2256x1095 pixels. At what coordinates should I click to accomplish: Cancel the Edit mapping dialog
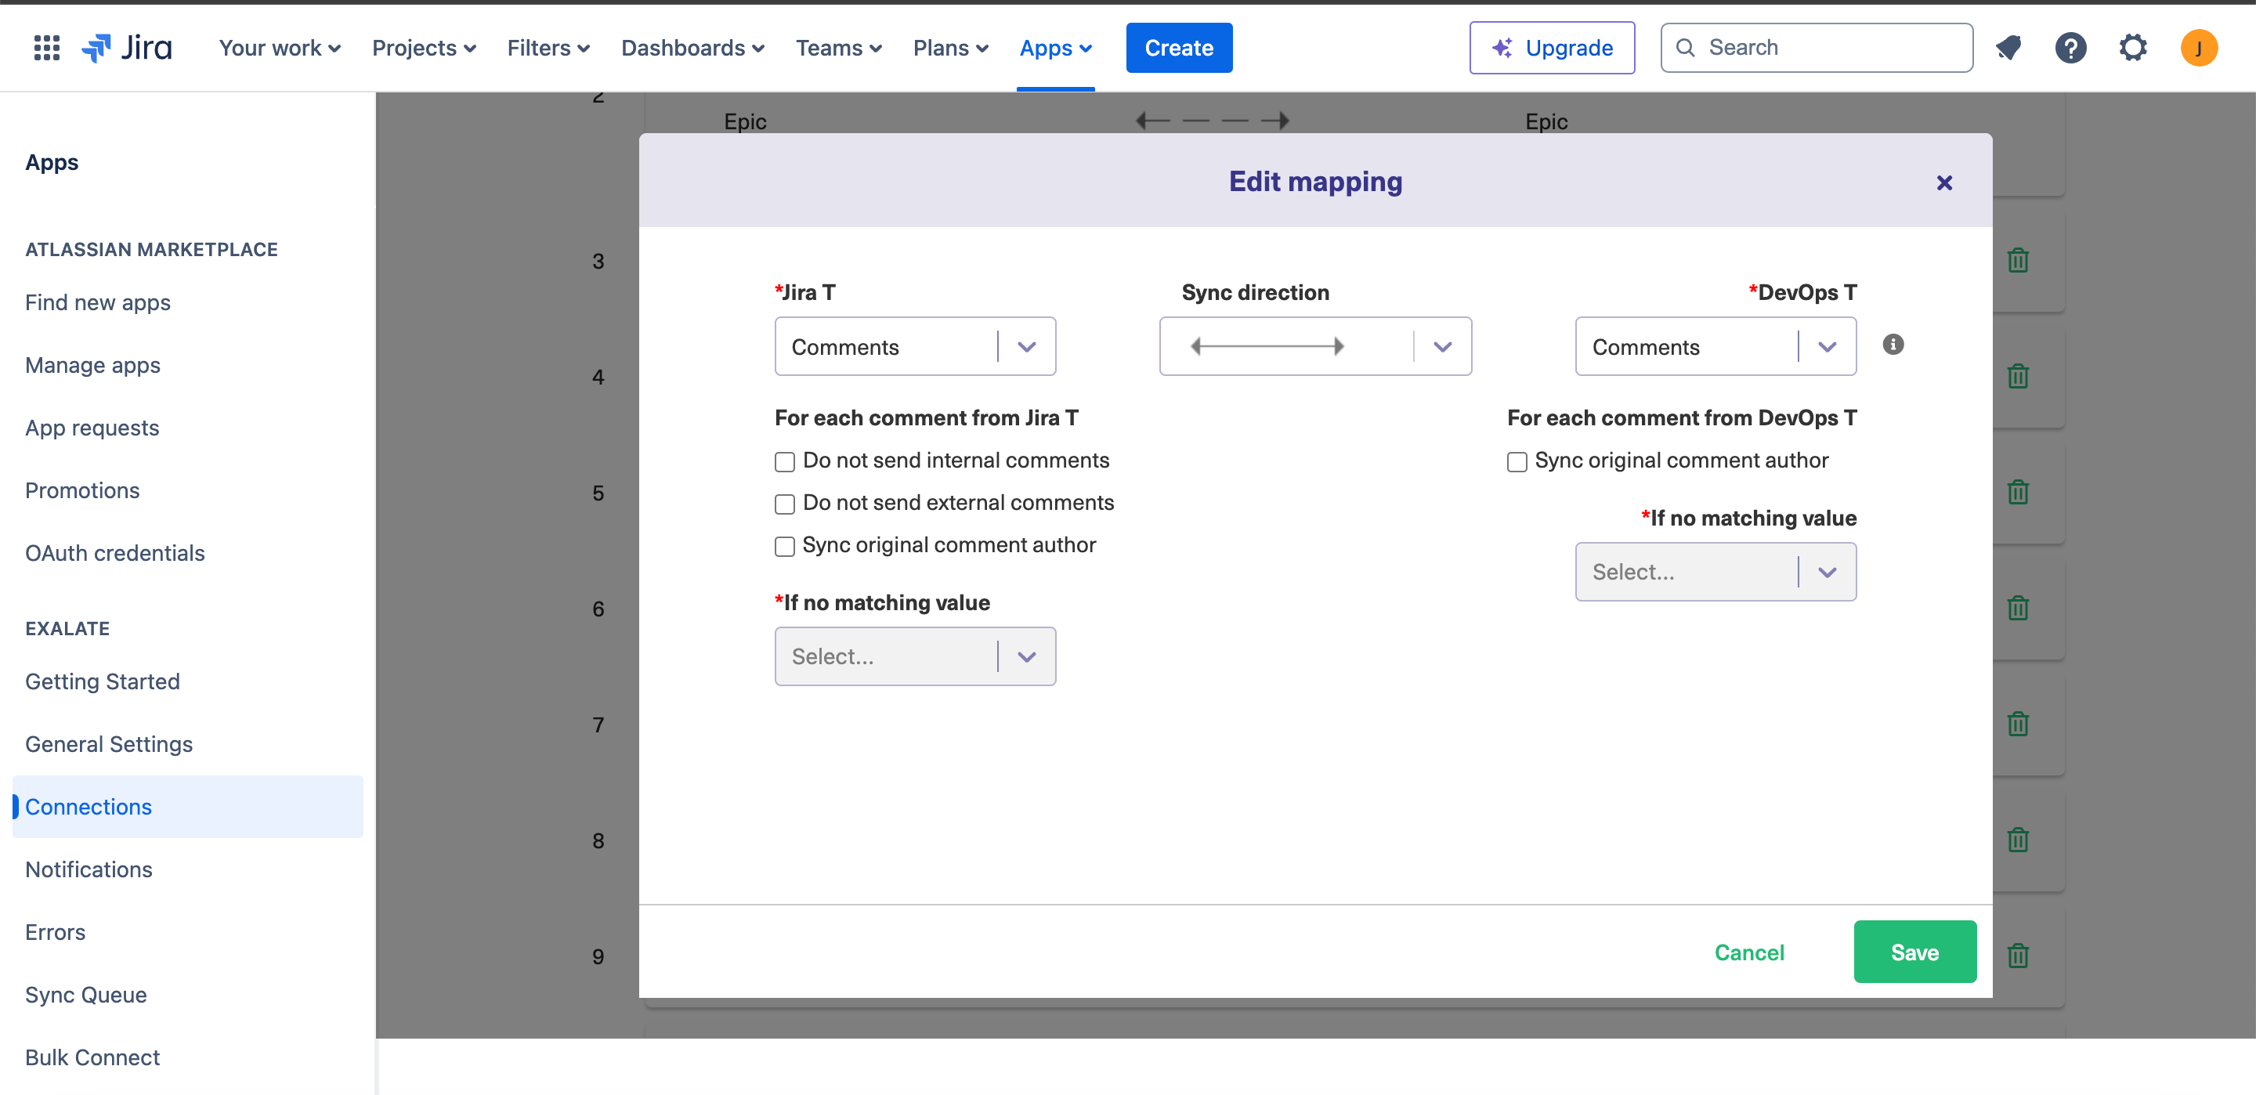[x=1749, y=952]
